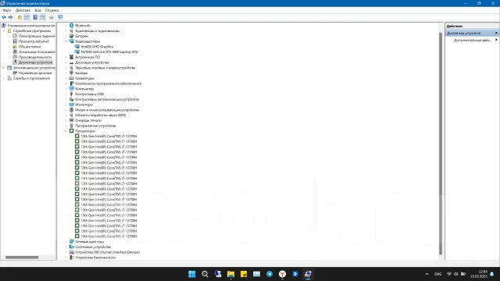The width and height of the screenshot is (500, 281).
Task: Open the clock and date flyout
Action: point(478,274)
